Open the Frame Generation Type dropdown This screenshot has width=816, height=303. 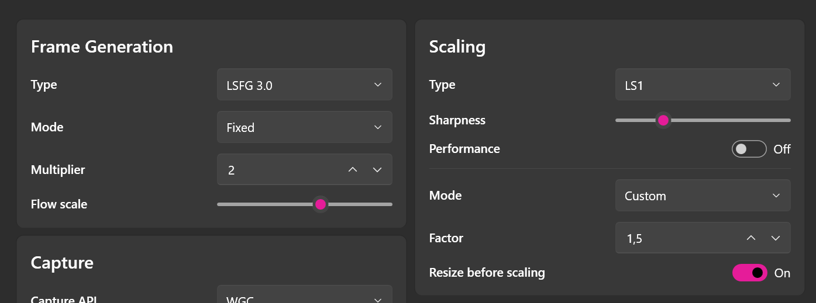[x=304, y=85]
